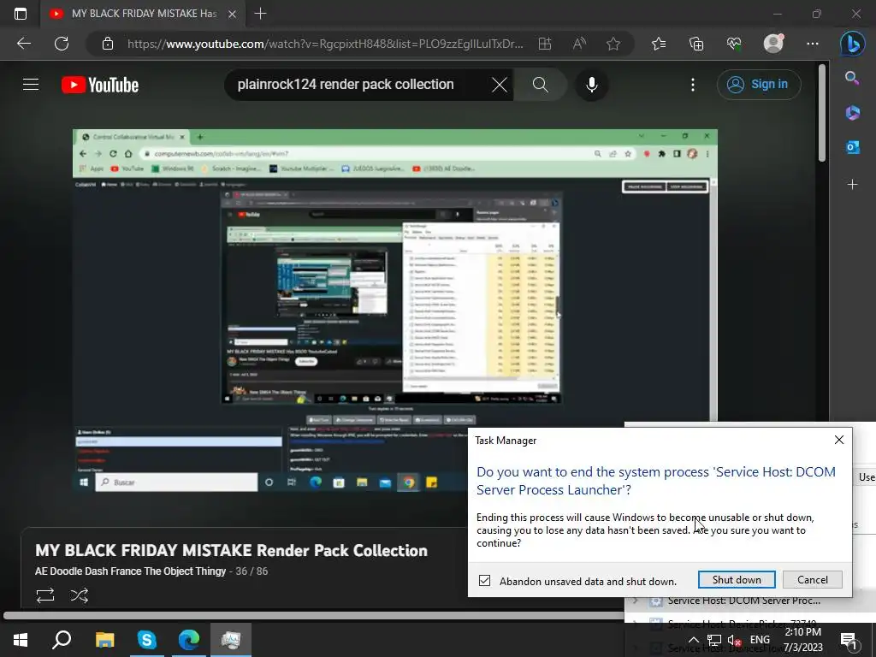Image resolution: width=876 pixels, height=657 pixels.
Task: Submit YouTube search magnifier button
Action: [541, 85]
